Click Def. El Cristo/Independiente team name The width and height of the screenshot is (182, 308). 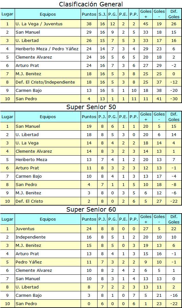click(x=45, y=82)
